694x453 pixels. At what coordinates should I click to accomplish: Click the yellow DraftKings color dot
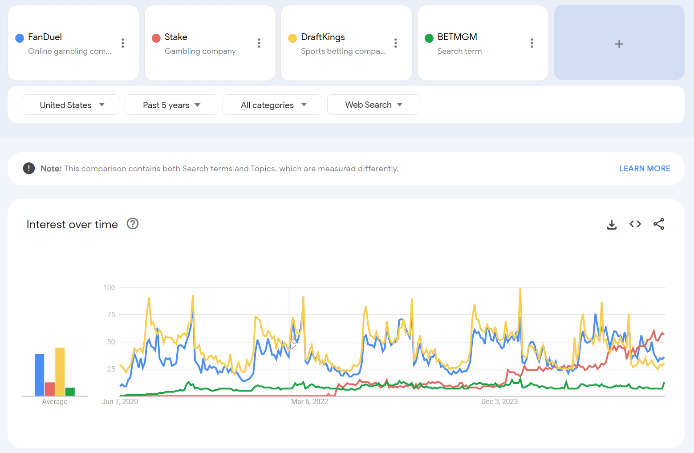pos(292,38)
